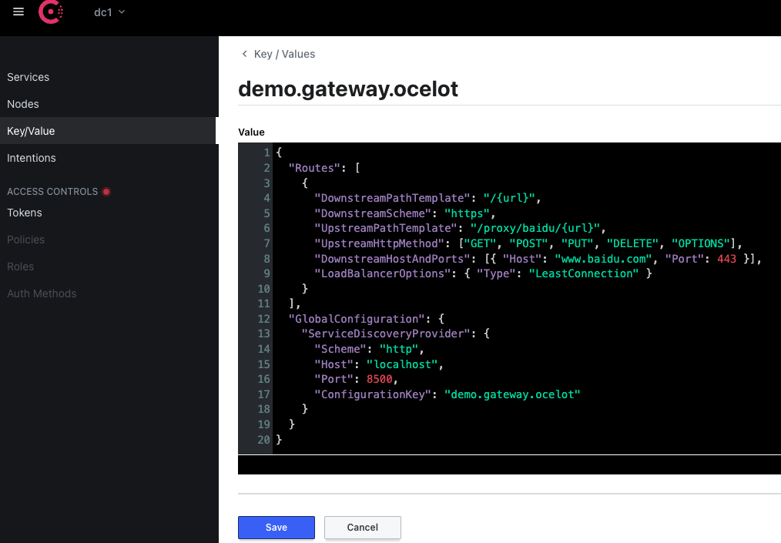Click the back chevron beside Key / Values

click(244, 54)
